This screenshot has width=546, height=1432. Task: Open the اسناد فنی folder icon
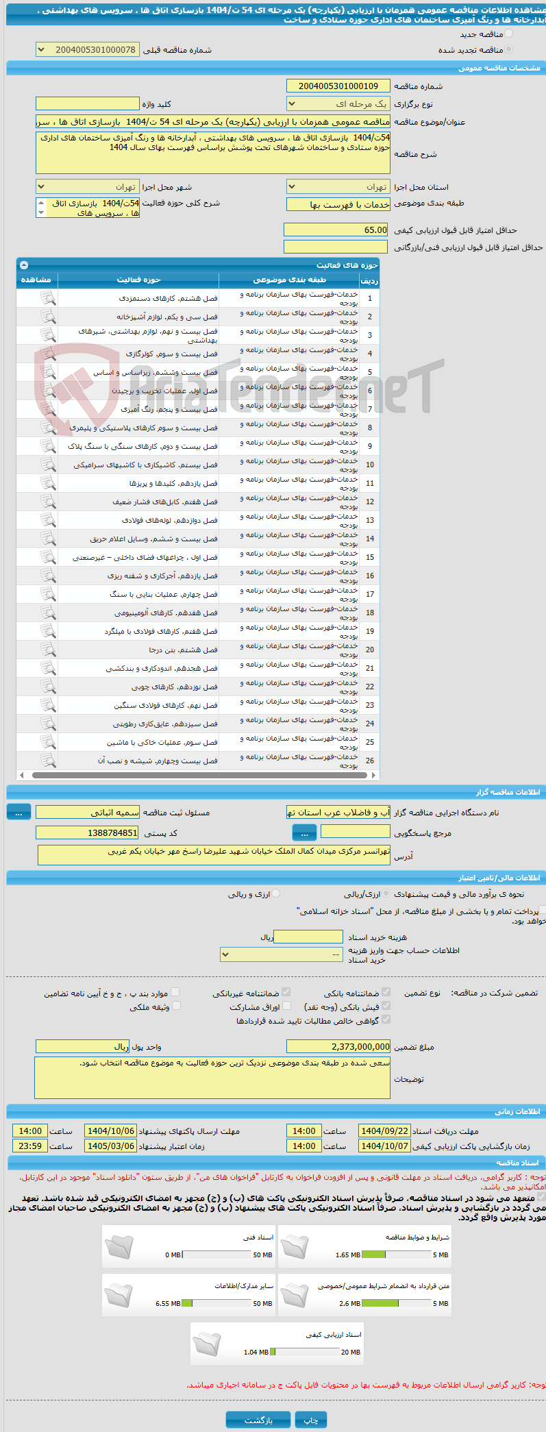pyautogui.click(x=120, y=1247)
